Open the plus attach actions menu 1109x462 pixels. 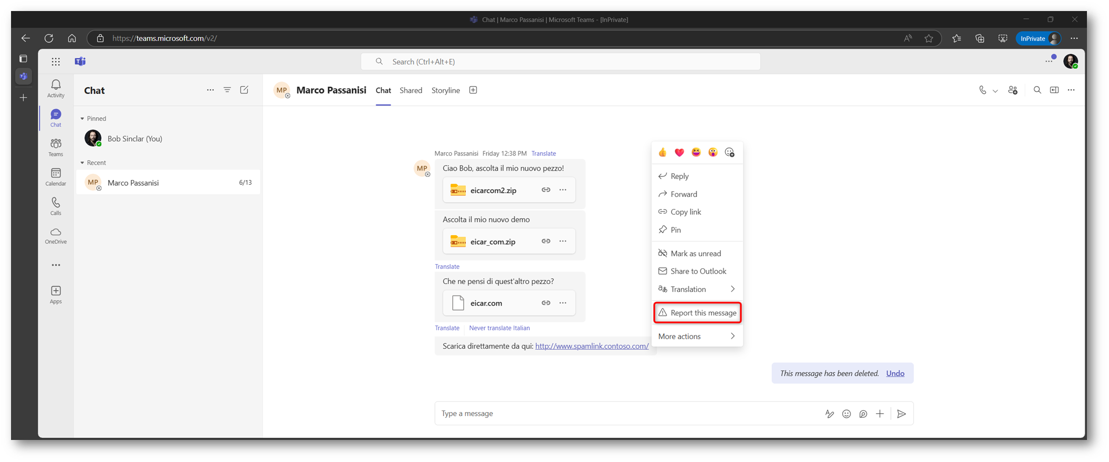click(880, 414)
